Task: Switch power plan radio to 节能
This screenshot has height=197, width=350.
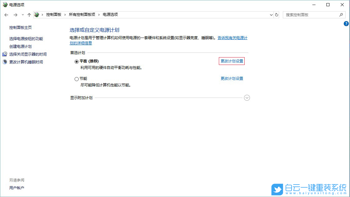Action: (x=76, y=79)
